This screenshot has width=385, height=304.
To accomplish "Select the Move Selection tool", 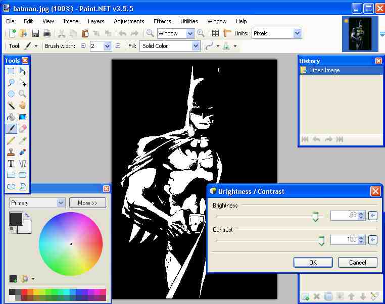I will coord(23,83).
